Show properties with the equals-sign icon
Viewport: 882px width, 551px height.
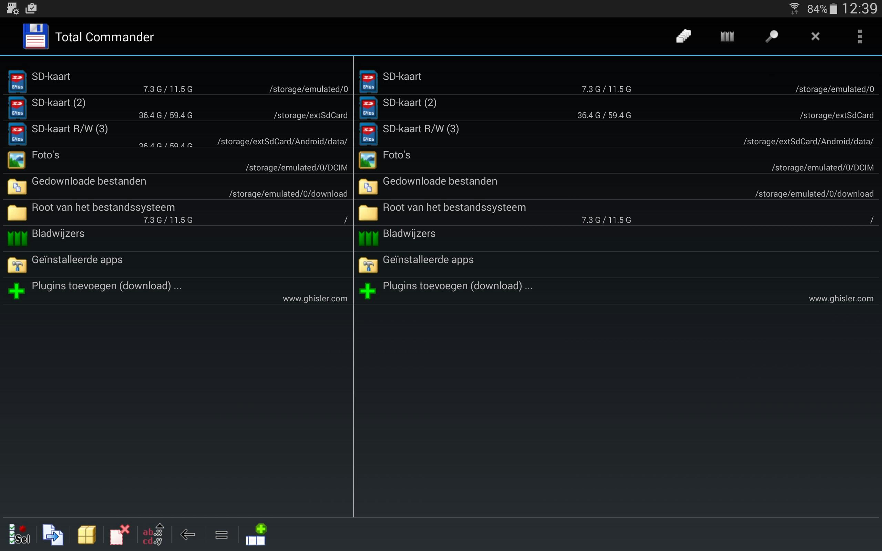(221, 534)
